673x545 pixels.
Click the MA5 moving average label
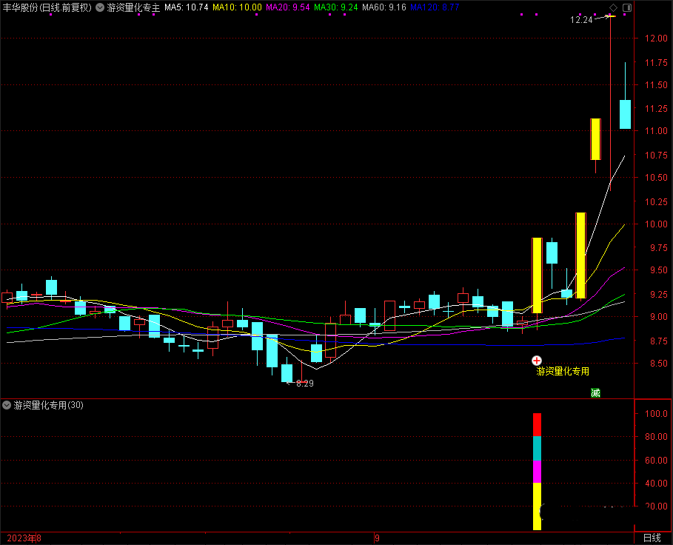[x=185, y=7]
